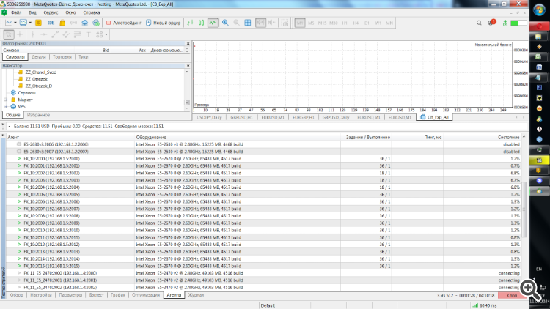Image resolution: width=550 pixels, height=309 pixels.
Task: Select the vertical line drawing tool
Action: coord(32,34)
